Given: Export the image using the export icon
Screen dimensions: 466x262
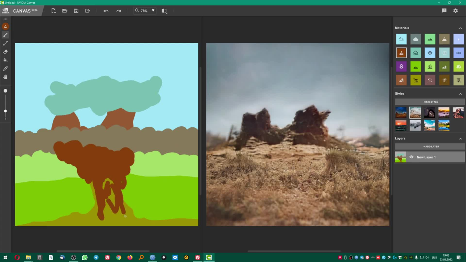Looking at the screenshot, I should click(x=87, y=11).
